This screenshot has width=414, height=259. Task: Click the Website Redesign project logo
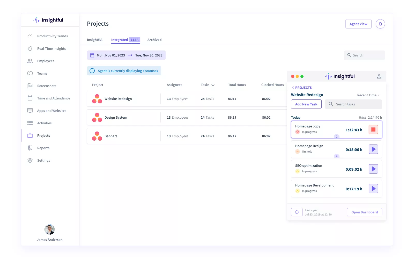(x=97, y=99)
